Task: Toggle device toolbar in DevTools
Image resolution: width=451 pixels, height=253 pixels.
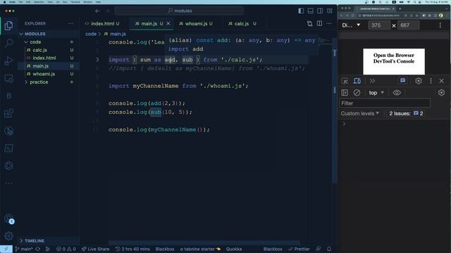Action: point(357,82)
